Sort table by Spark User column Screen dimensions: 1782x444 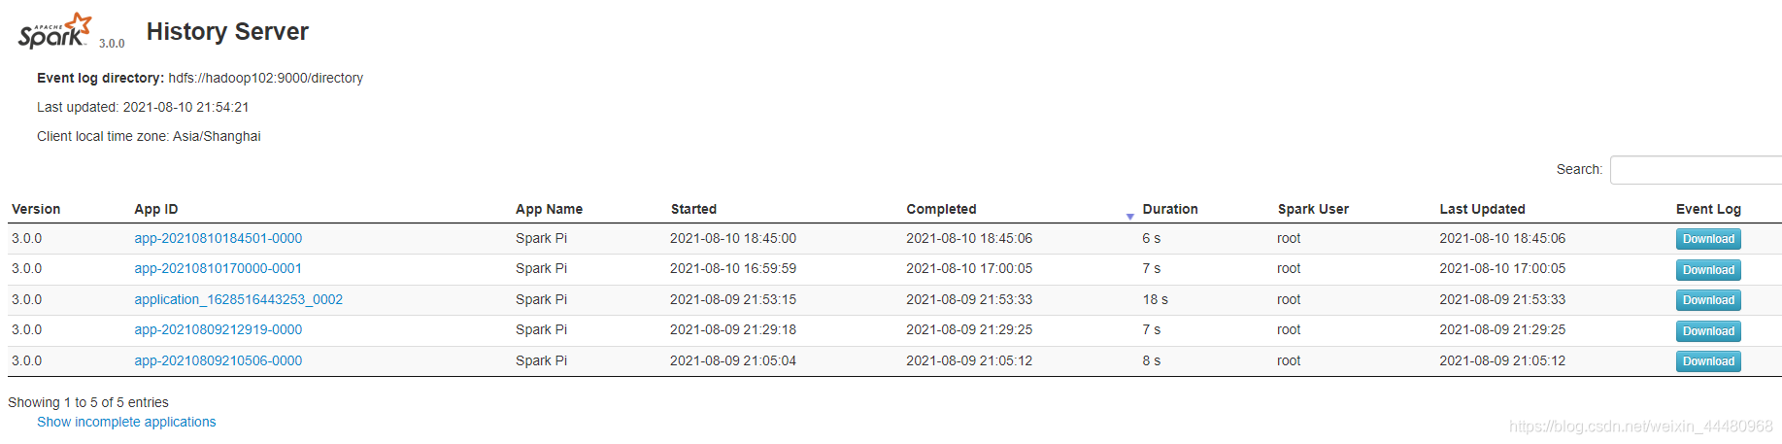(1313, 209)
